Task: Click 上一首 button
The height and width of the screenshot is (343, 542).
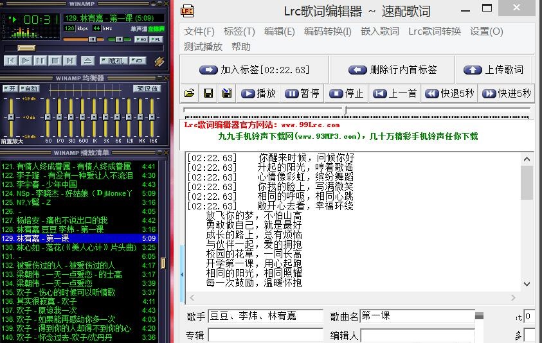Action: [394, 93]
